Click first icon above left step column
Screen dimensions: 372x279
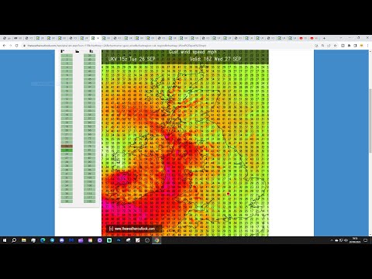[63, 51]
